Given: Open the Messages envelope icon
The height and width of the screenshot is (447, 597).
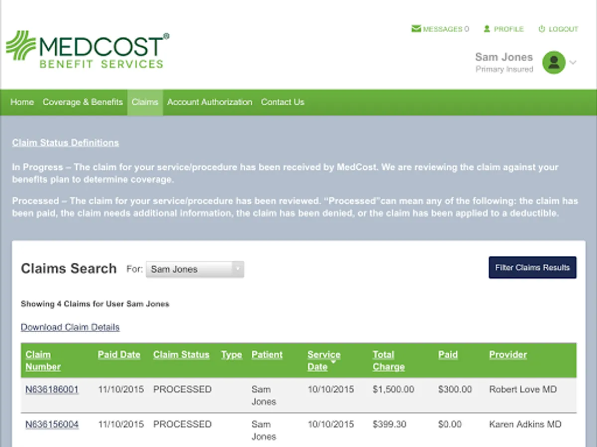Looking at the screenshot, I should click(x=416, y=29).
